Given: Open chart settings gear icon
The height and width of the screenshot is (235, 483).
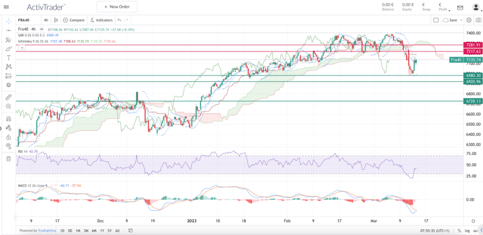Looking at the screenshot, I should 469,20.
